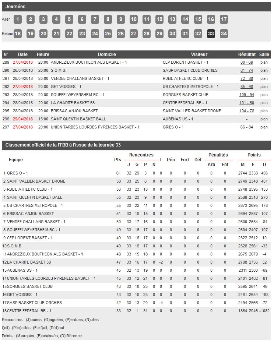Image resolution: width=274 pixels, height=342 pixels.
Task: Open plan link for Andrezieux Boutheon match
Action: click(264, 63)
